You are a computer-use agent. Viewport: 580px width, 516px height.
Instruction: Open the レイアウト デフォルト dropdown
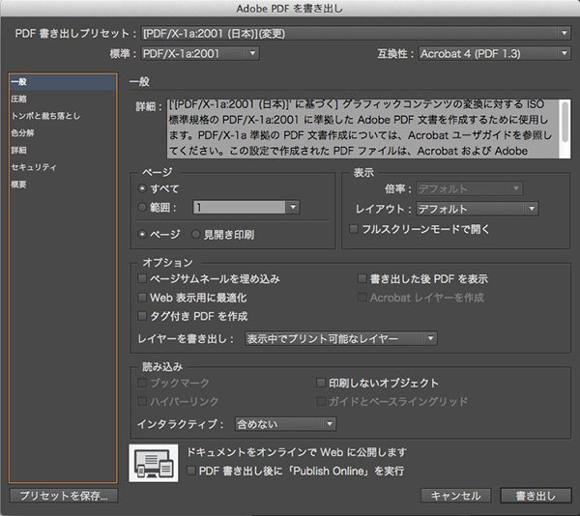478,209
